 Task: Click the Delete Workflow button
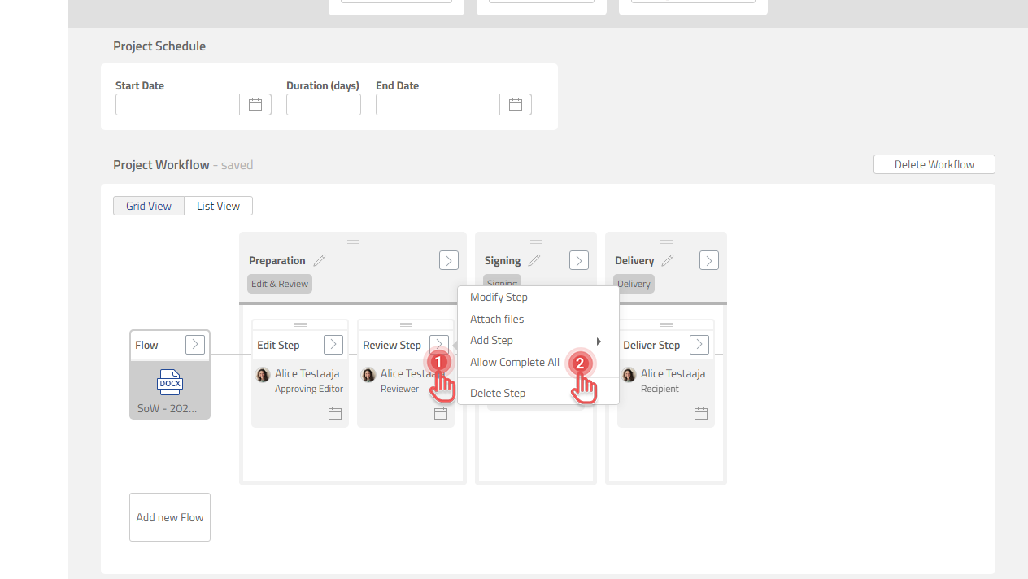(934, 164)
